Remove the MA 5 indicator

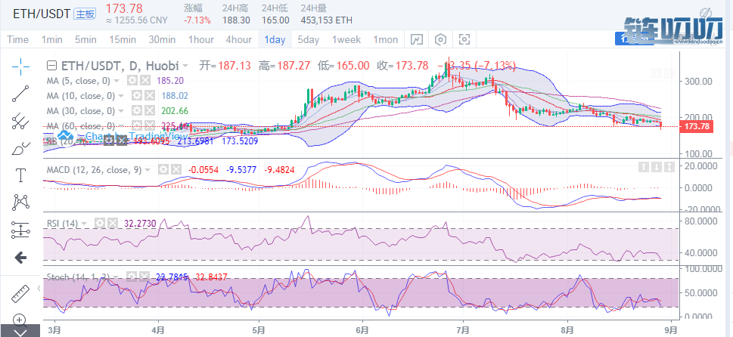(146, 80)
